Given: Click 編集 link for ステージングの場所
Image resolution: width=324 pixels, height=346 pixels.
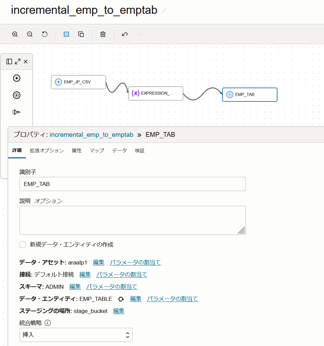Looking at the screenshot, I should click(x=119, y=311).
